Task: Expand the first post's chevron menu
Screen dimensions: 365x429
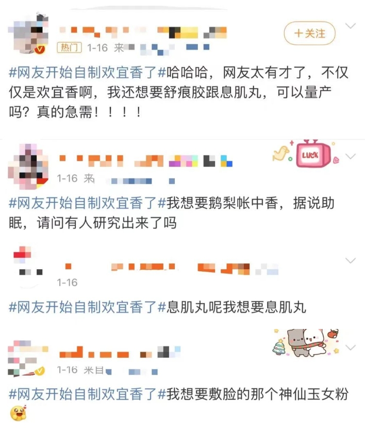Action: pos(351,26)
